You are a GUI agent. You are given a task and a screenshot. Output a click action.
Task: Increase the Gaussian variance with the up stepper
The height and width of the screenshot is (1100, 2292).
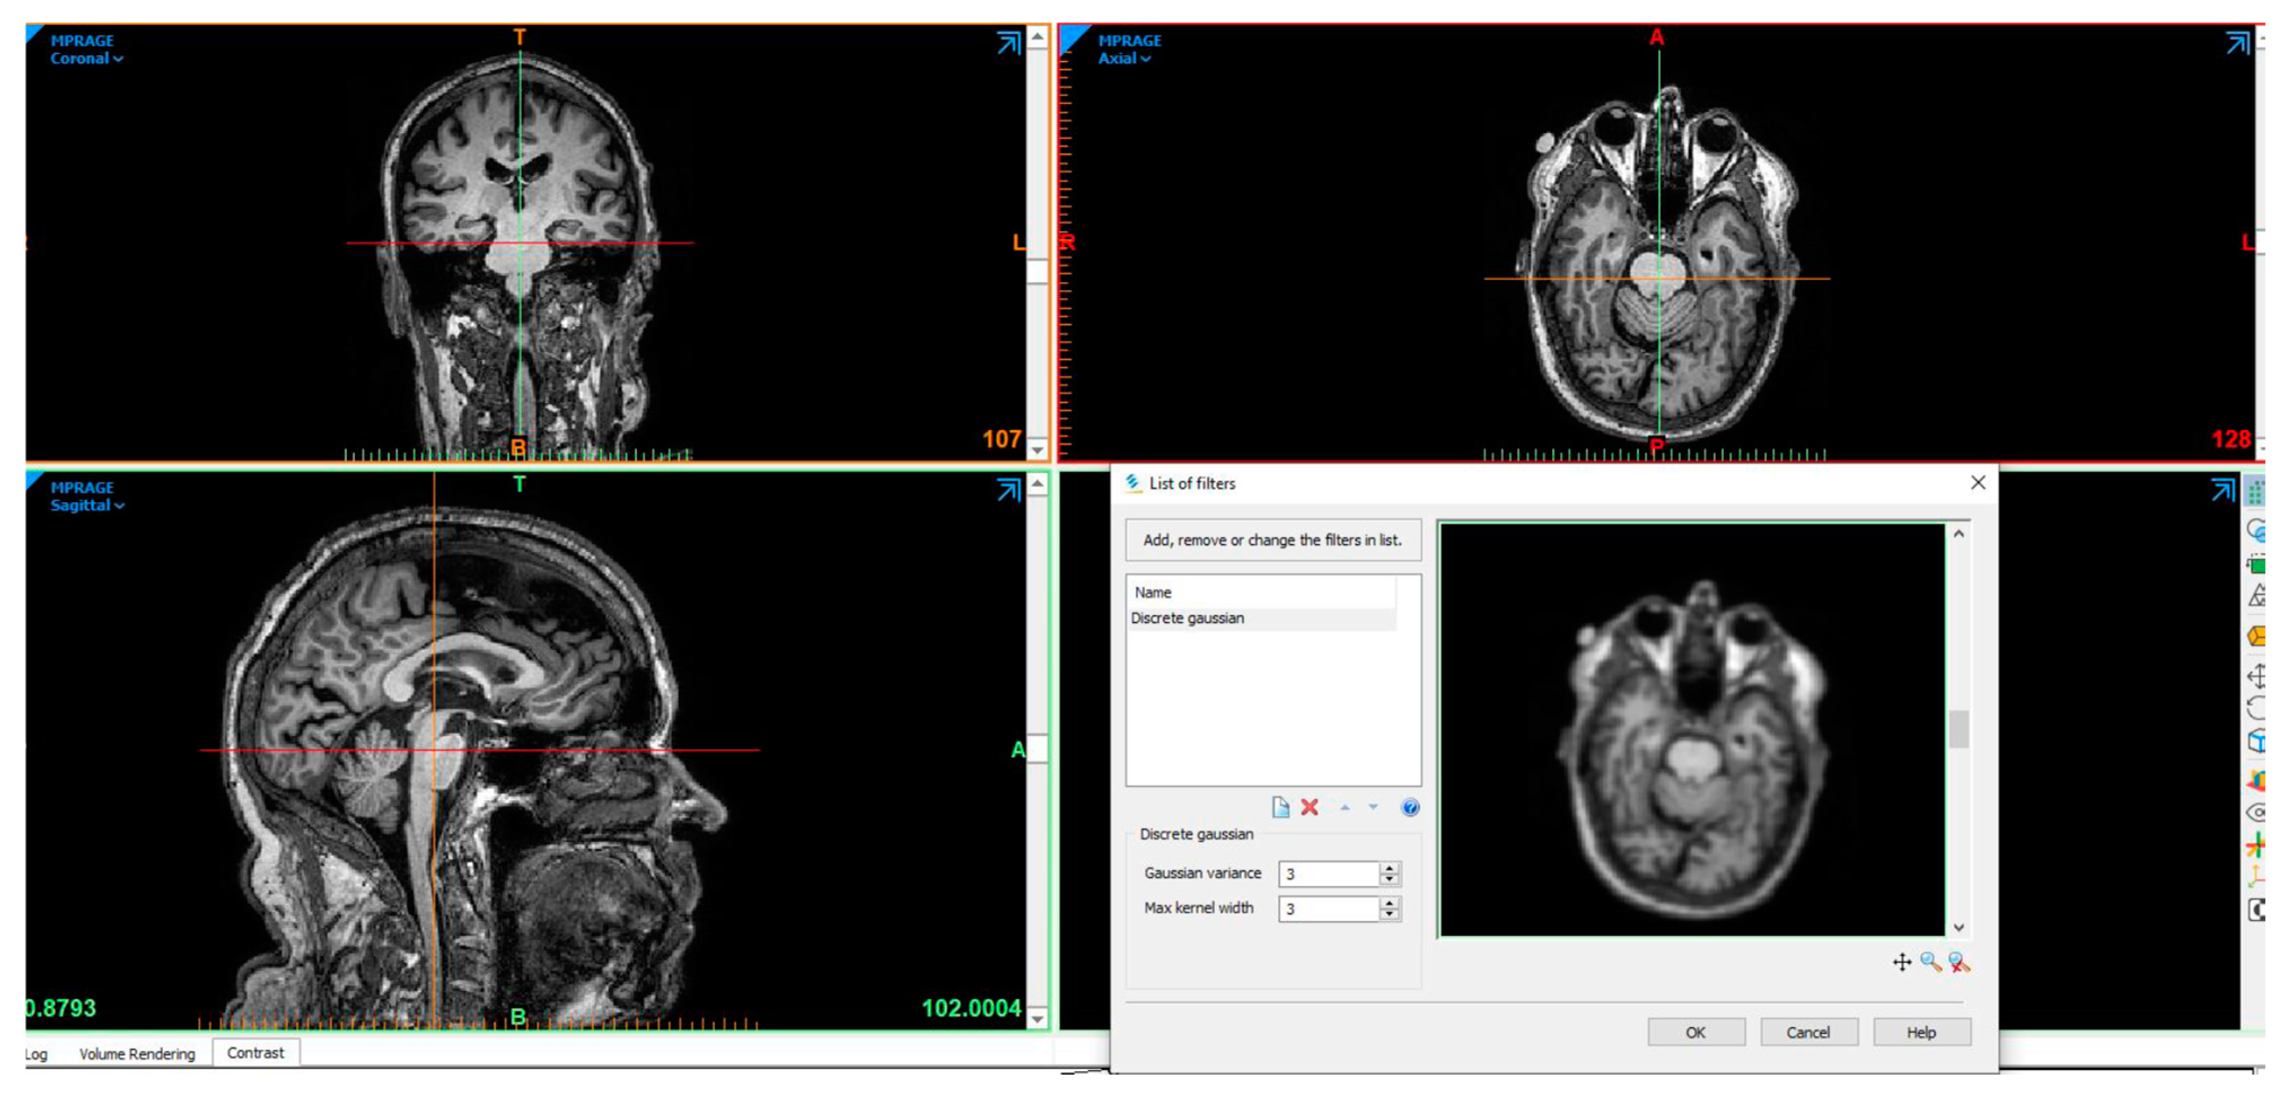click(1389, 868)
